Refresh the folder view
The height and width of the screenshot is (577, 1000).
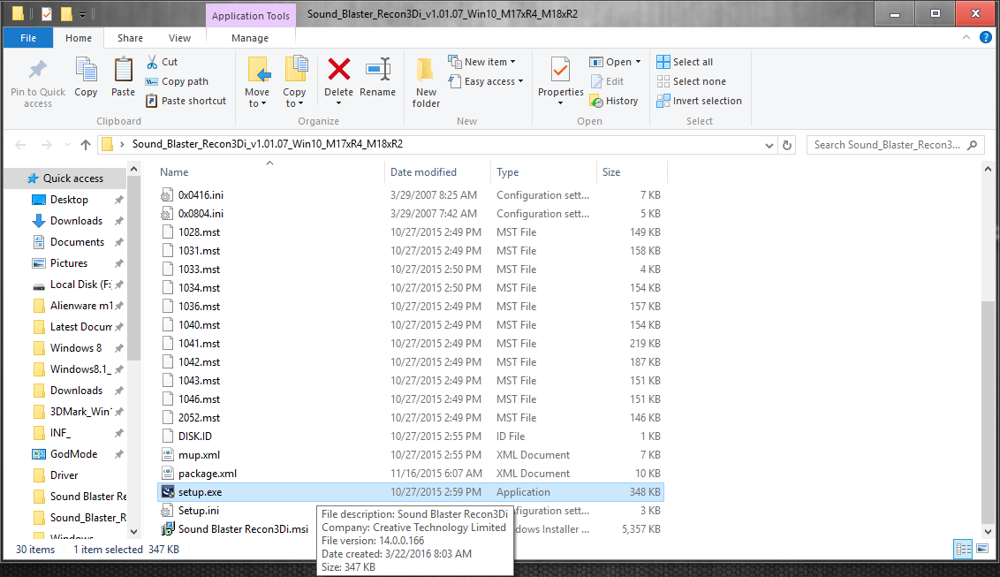pos(787,146)
